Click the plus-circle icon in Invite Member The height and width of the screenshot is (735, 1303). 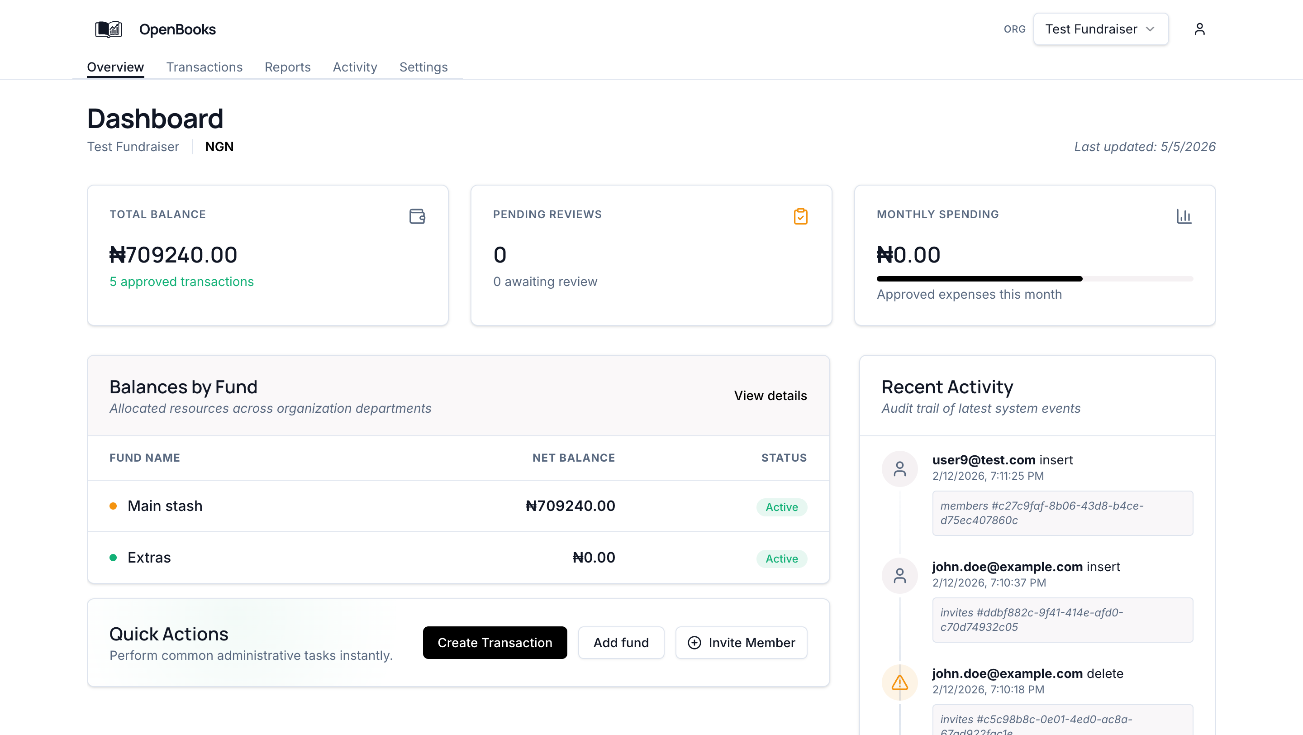[694, 642]
